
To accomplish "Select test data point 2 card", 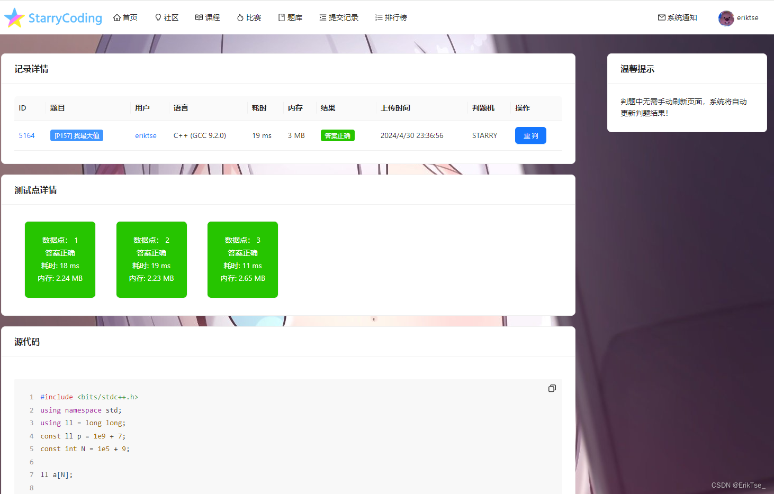I will click(151, 259).
